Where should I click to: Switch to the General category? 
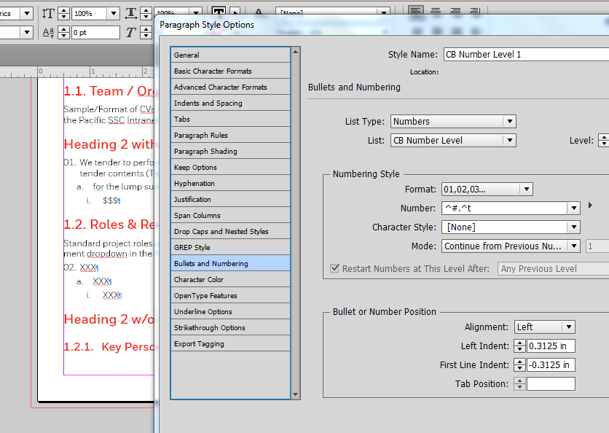pos(226,55)
